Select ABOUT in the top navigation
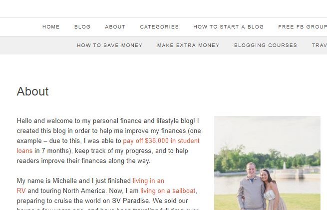Viewport: 327px width, 210px height. tap(115, 27)
